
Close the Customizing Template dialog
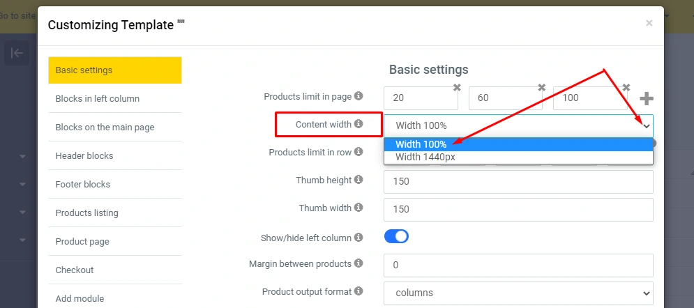click(649, 24)
